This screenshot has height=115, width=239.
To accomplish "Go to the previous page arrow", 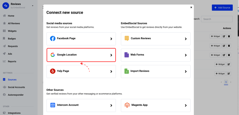I will [221, 82].
